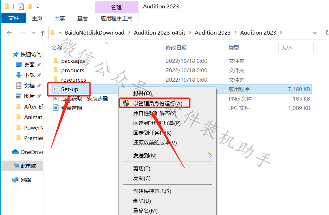The height and width of the screenshot is (215, 329).
Task: Click the 185 KB size cell
Action: click(301, 98)
